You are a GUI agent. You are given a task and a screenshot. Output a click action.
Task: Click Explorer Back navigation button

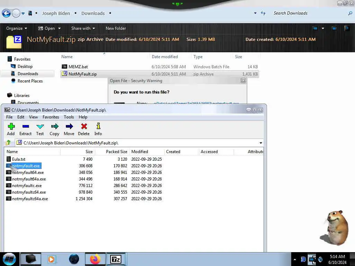tap(6, 14)
